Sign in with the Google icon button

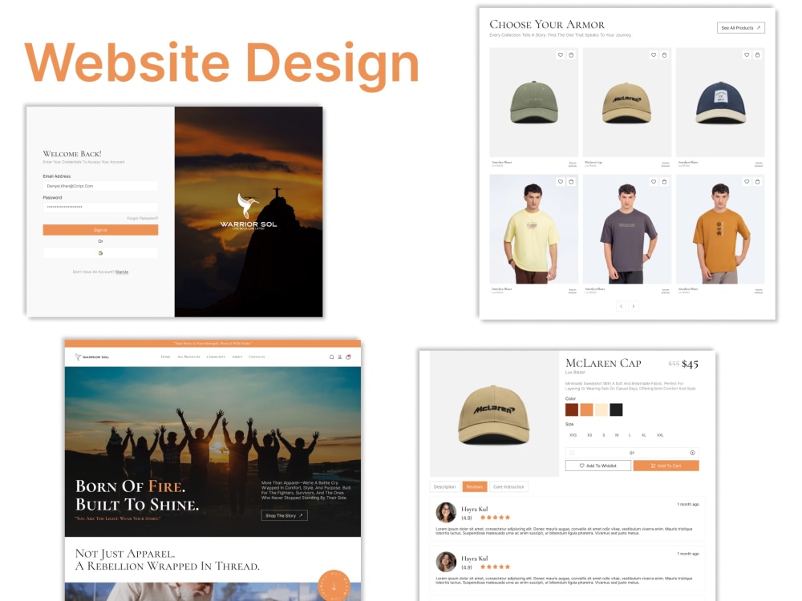pos(100,253)
